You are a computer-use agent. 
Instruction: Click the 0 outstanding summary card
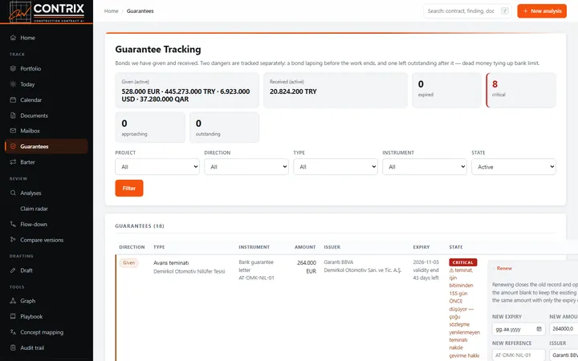click(225, 128)
